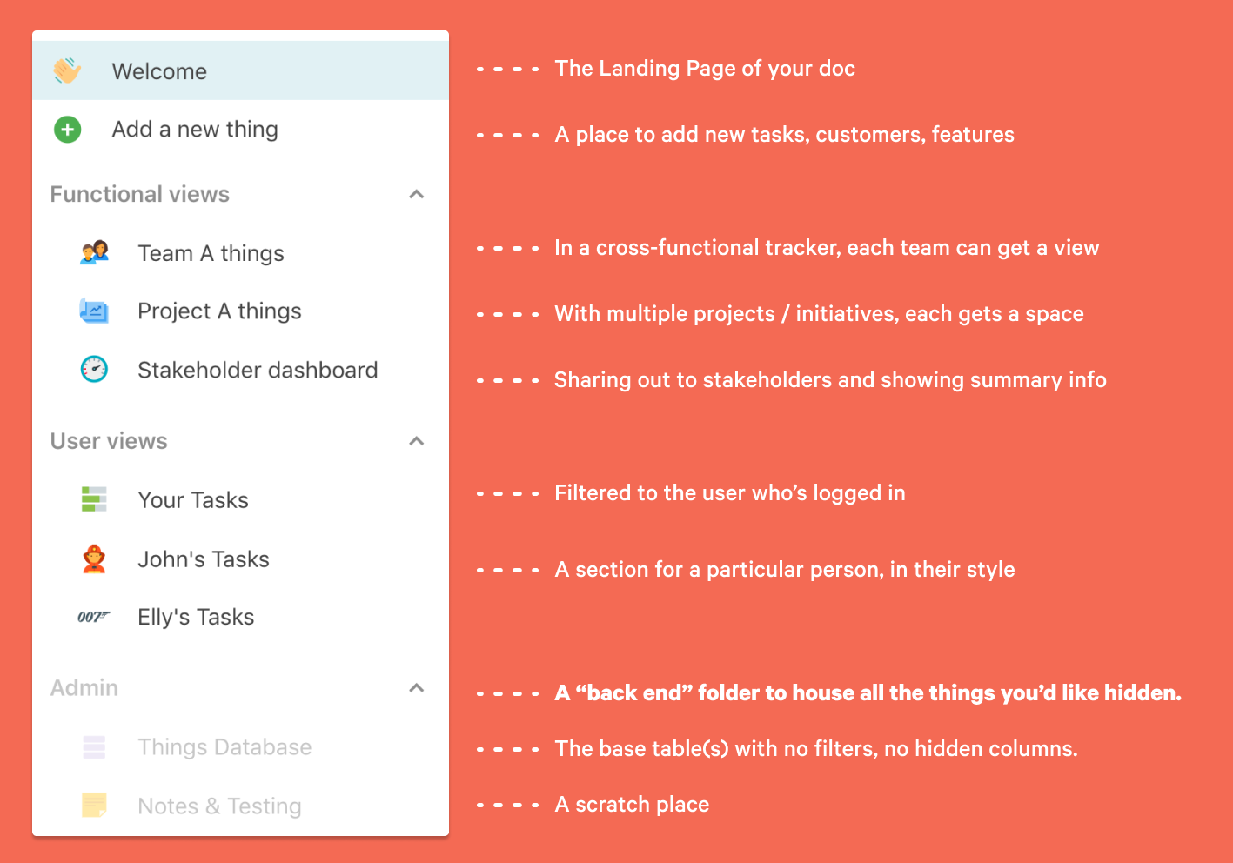
Task: Click the Admin section header label
Action: click(x=84, y=688)
